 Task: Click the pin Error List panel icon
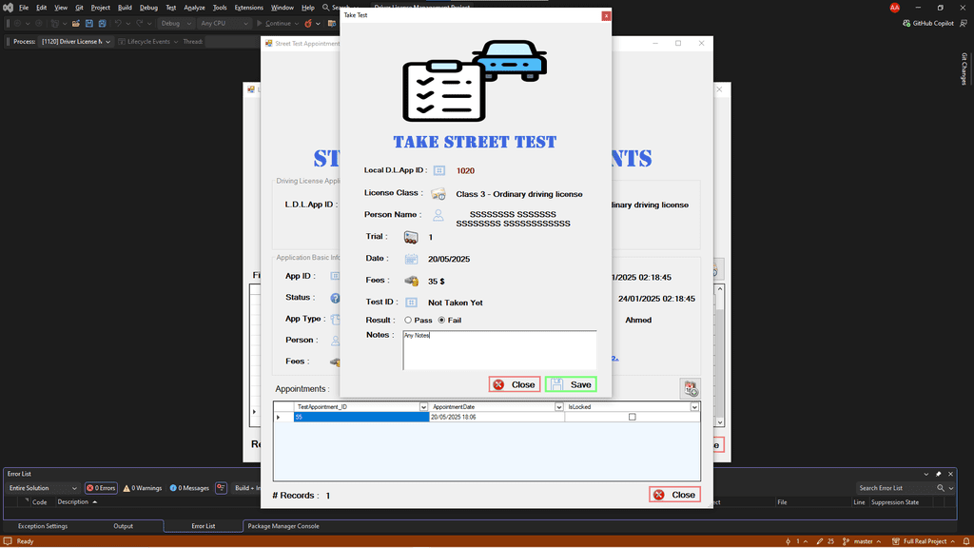coord(939,474)
